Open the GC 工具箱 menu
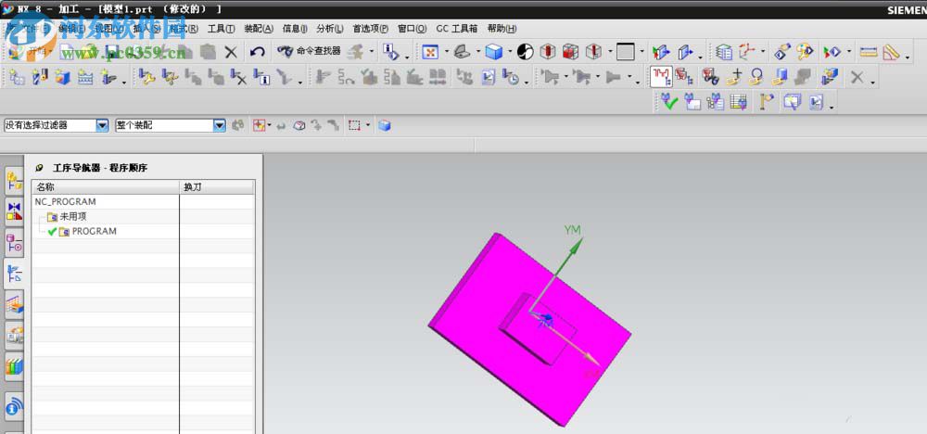This screenshot has width=927, height=434. pyautogui.click(x=456, y=29)
